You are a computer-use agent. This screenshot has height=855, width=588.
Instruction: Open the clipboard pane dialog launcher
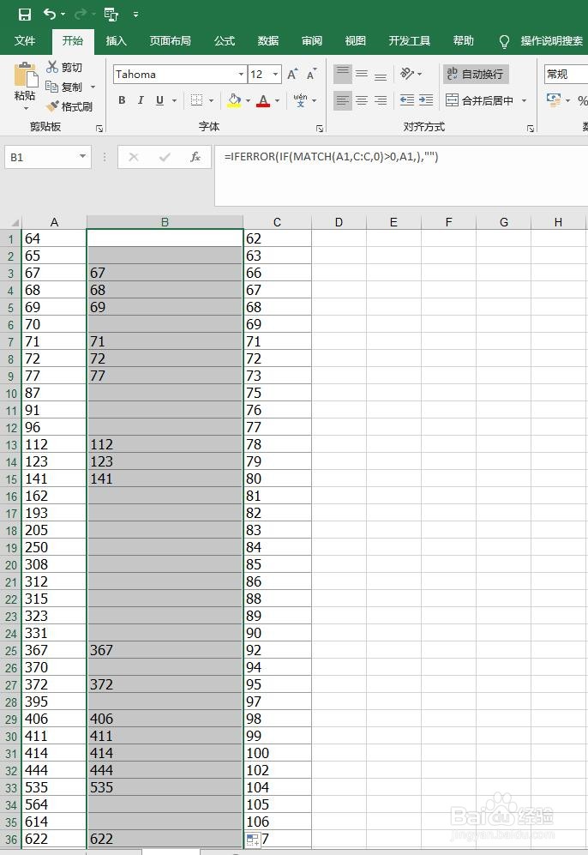tap(99, 129)
